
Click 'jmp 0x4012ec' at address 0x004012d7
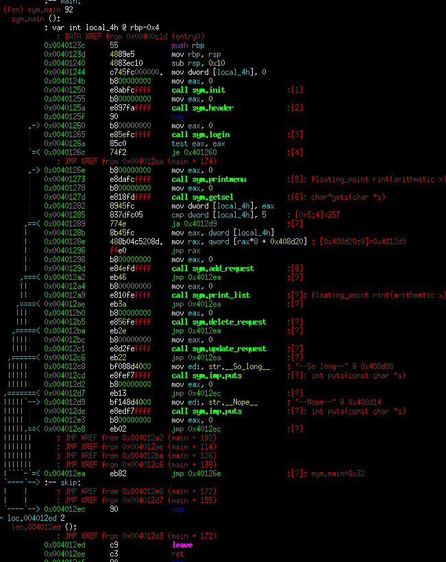tap(196, 393)
